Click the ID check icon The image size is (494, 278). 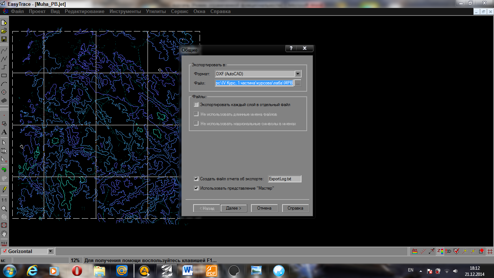point(448,251)
